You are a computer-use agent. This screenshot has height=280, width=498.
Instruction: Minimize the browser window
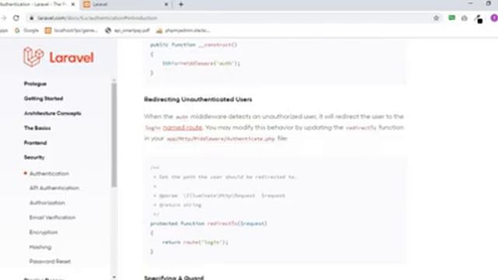click(x=471, y=3)
